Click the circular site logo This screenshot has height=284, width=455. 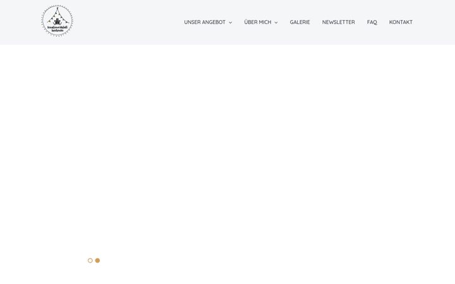[57, 21]
